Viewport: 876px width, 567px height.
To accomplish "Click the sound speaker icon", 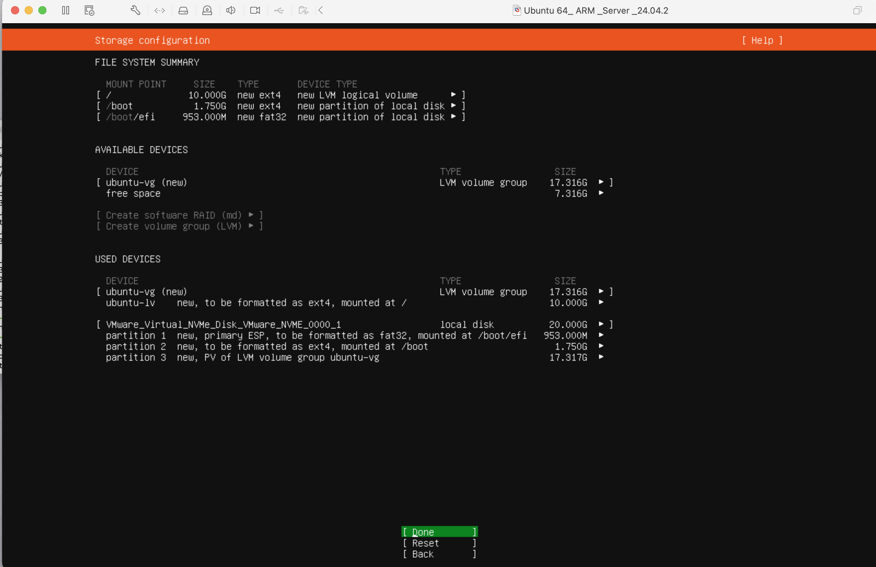I will click(231, 10).
